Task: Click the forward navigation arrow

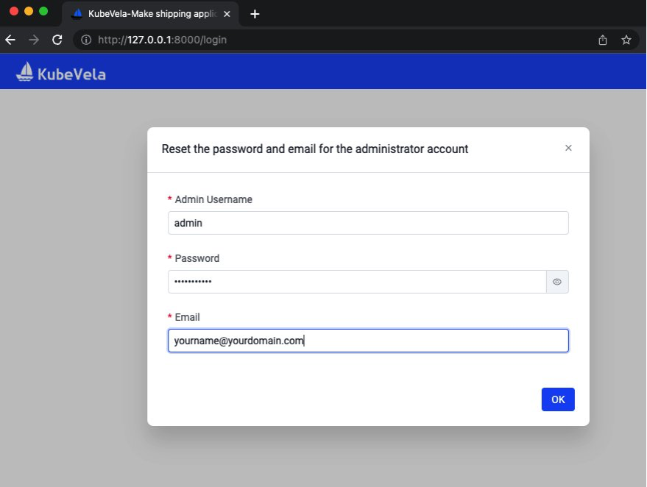Action: [33, 40]
